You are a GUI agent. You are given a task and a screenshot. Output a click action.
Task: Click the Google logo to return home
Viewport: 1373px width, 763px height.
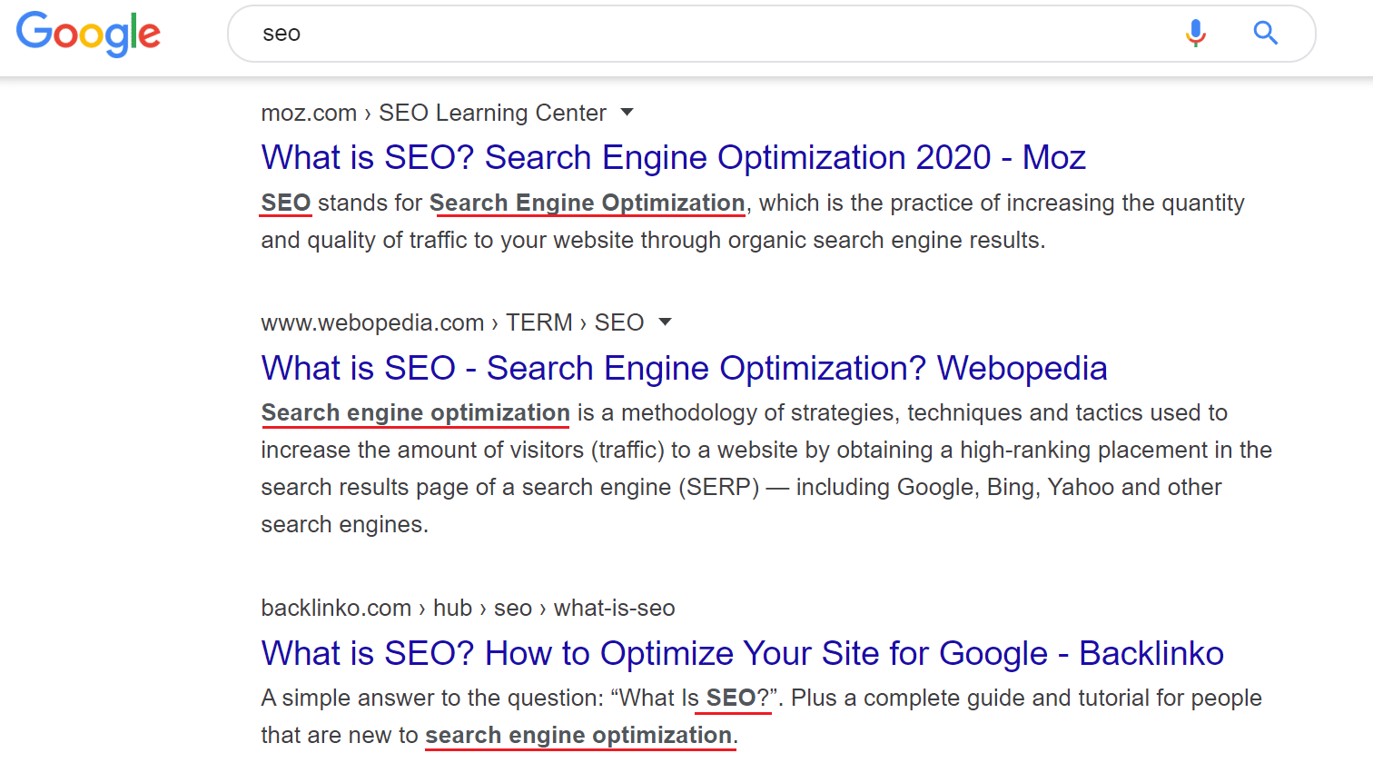[87, 34]
